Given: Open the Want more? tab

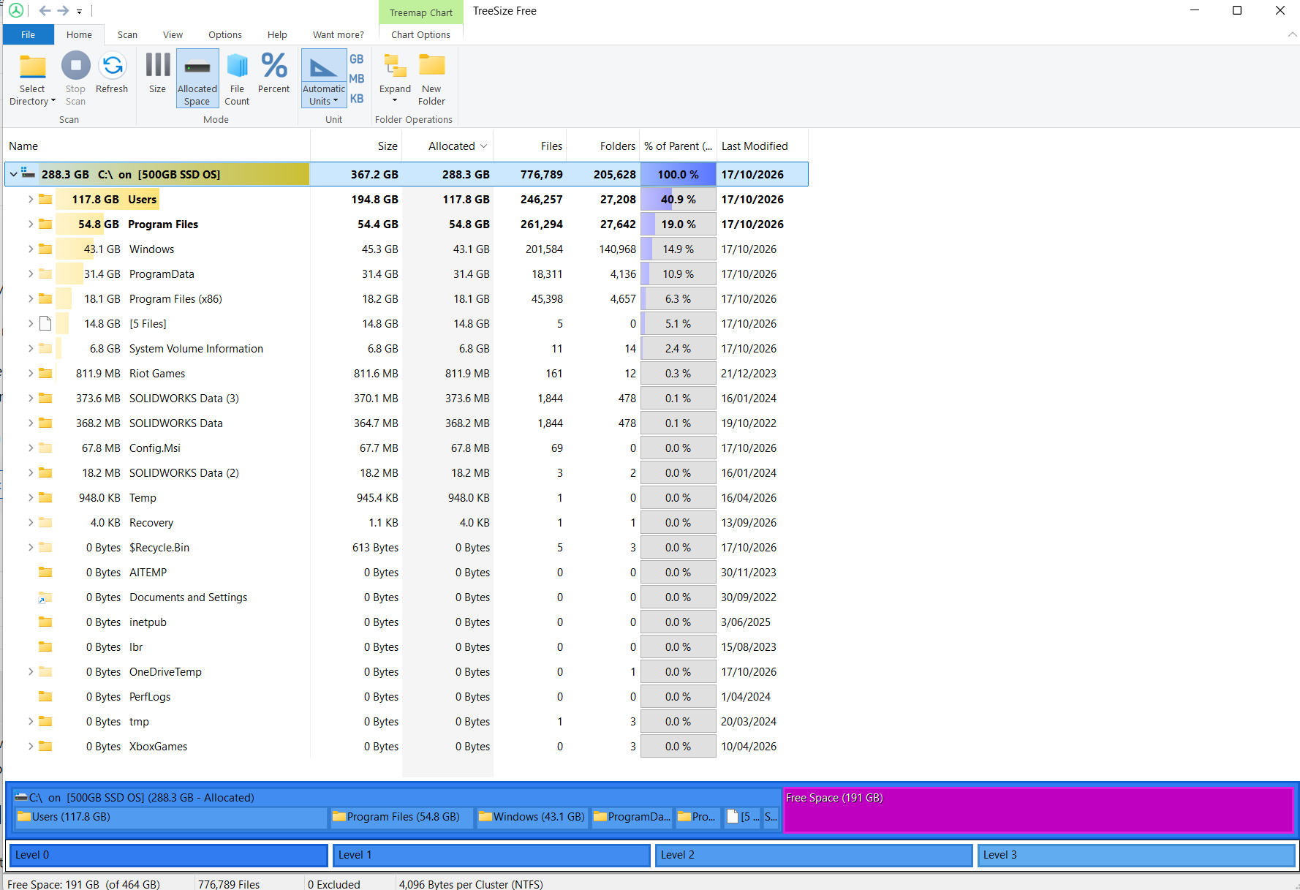Looking at the screenshot, I should [x=338, y=34].
